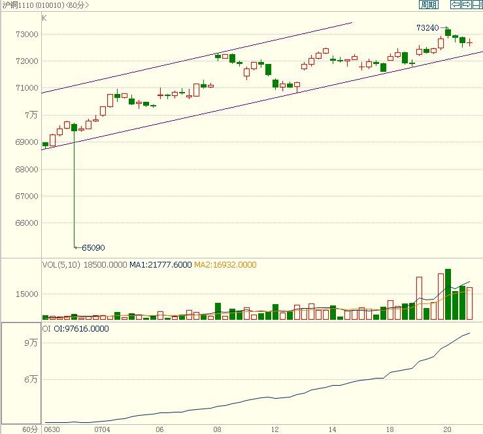Click the 6万 open interest axis label
483x434 pixels.
[x=31, y=380]
